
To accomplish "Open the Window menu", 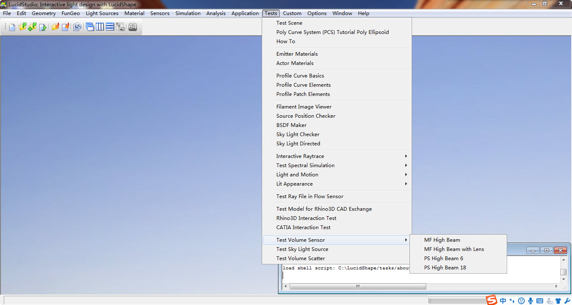I will [x=343, y=13].
